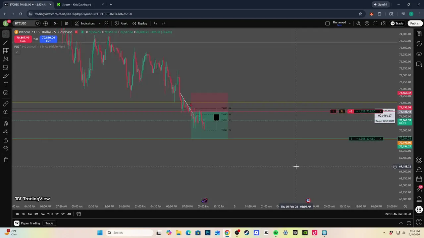
Task: Expand the Paper Trading panel chevron
Action: pyautogui.click(x=401, y=223)
